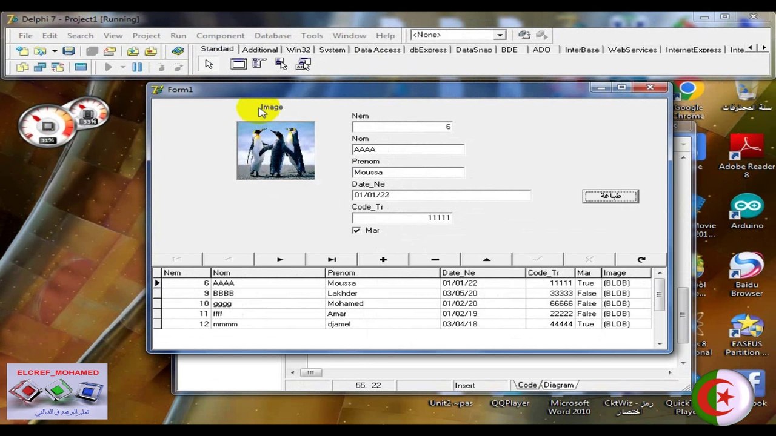Click the grid's vertical scrollbar down arrow
This screenshot has height=436, width=776.
(x=660, y=344)
